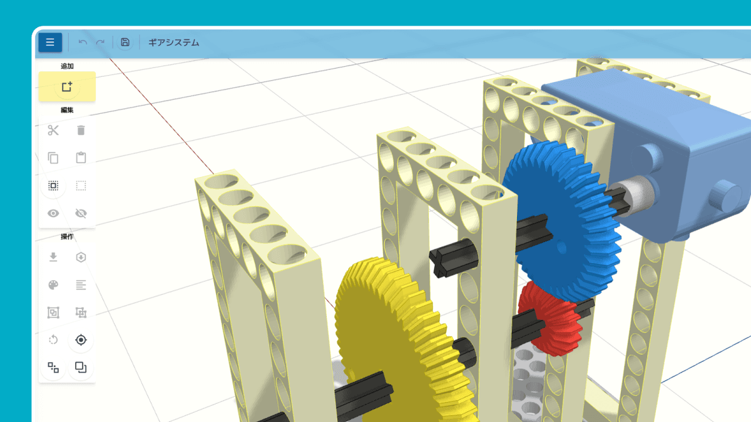Click the download/export icon under 操作
The width and height of the screenshot is (751, 422).
(53, 257)
